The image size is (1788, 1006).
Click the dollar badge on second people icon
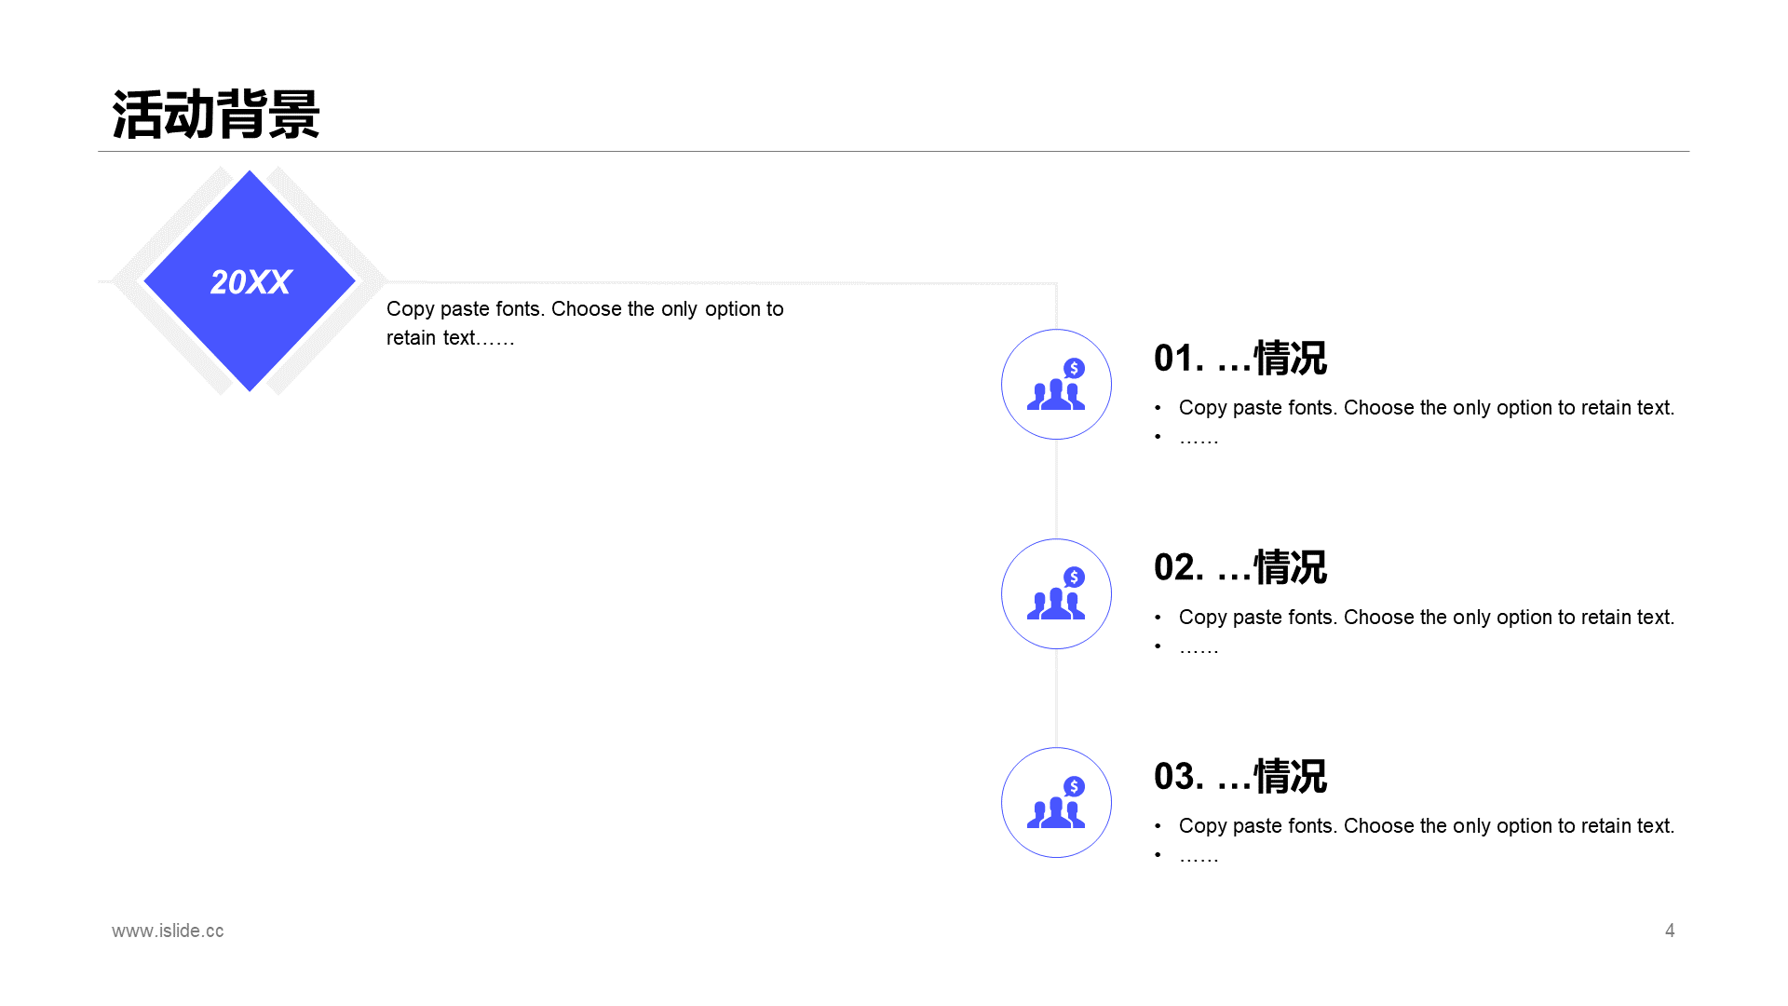(1074, 578)
